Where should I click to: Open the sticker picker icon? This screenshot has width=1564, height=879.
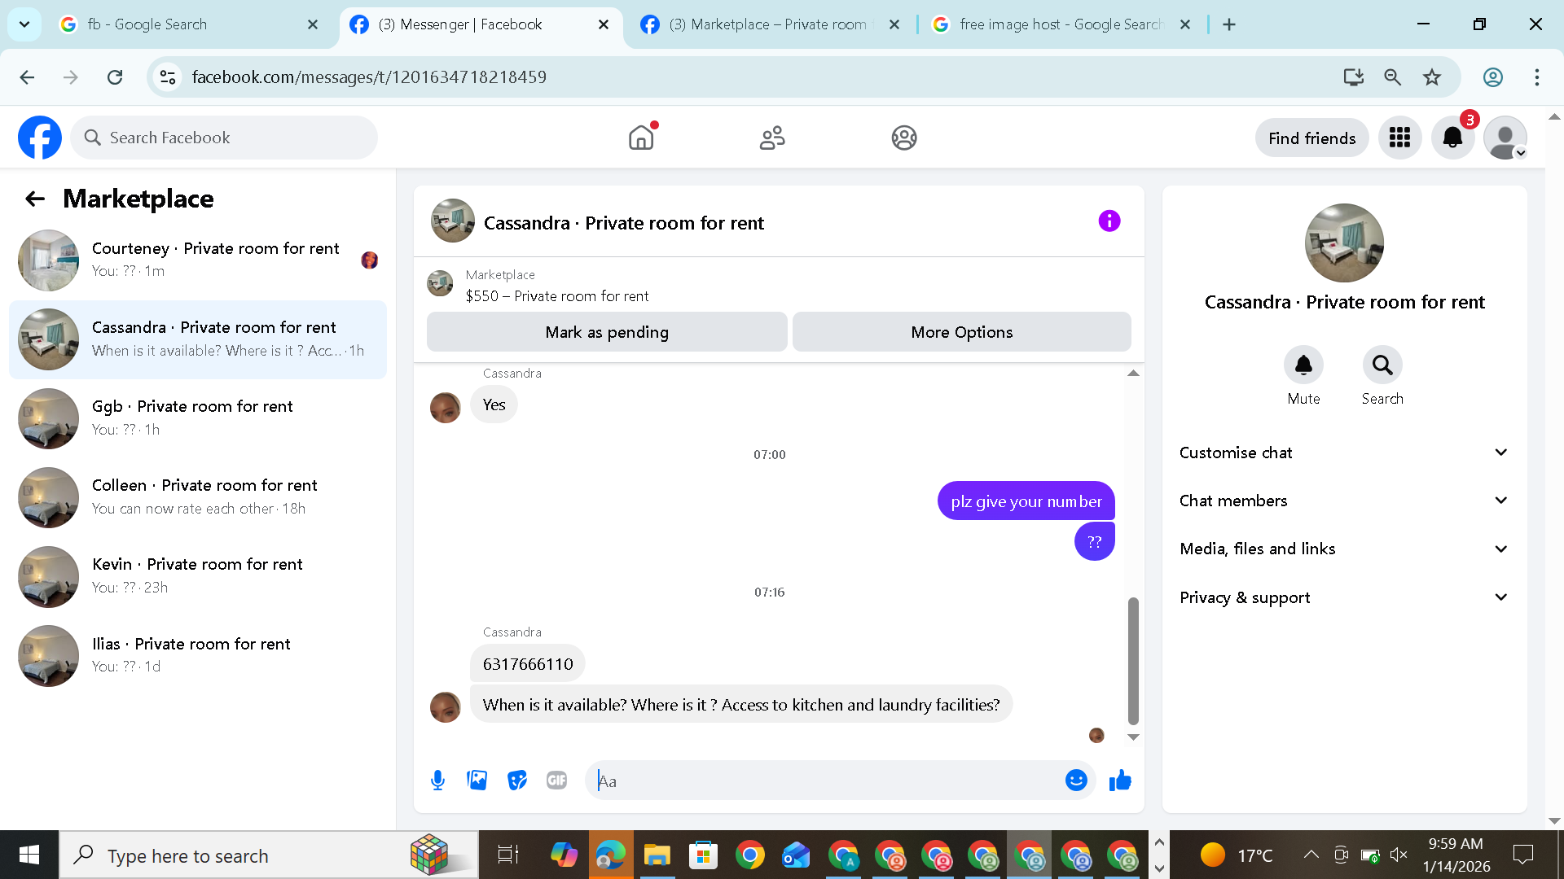(517, 781)
